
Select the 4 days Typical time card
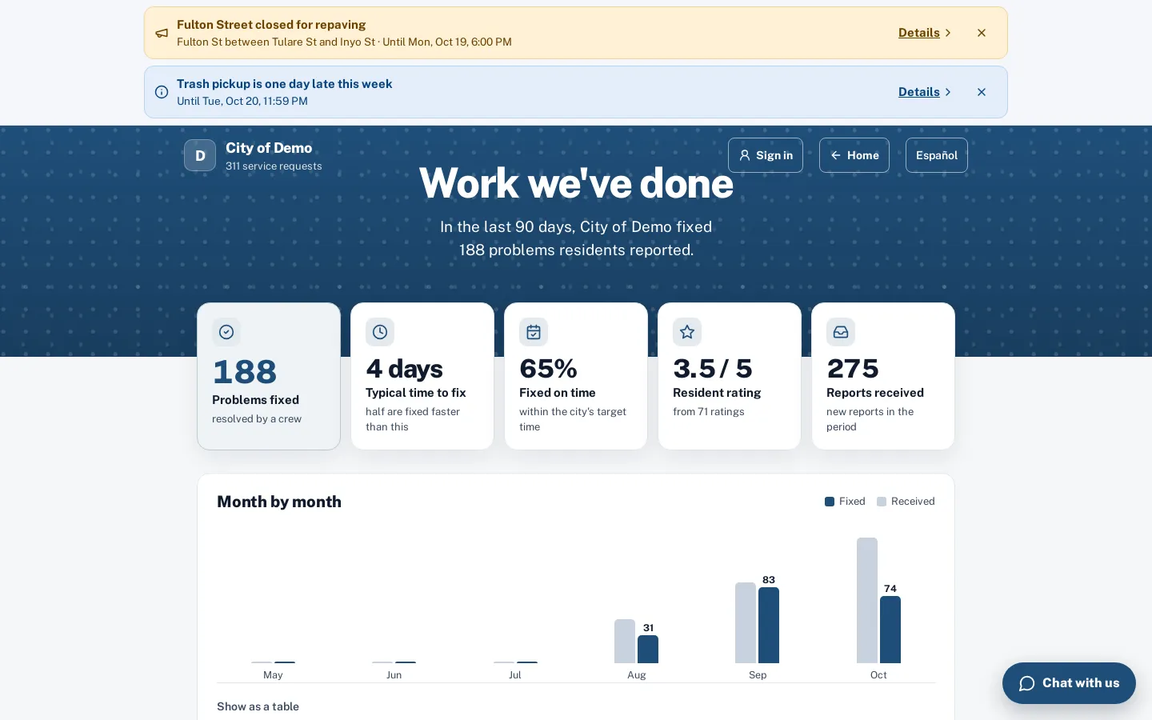(422, 376)
